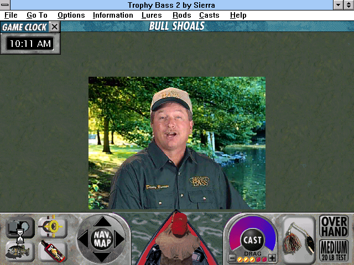The height and width of the screenshot is (265, 354).
Task: Click the 10:11 AM clock display
Action: point(30,44)
